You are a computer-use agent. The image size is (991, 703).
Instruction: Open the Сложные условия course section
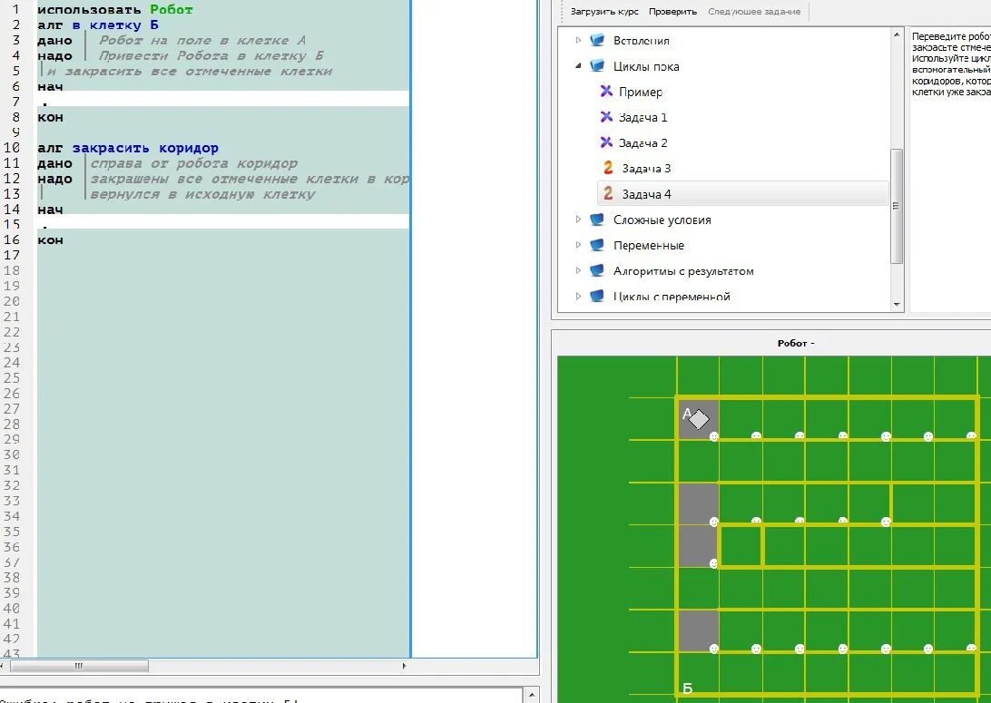pyautogui.click(x=662, y=220)
